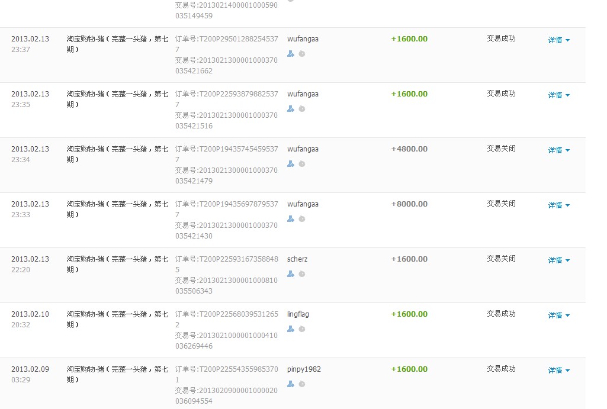Click grey chat icon under pinpy1982

click(301, 384)
